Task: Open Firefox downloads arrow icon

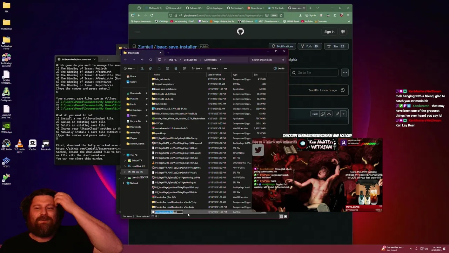Action: pos(300,15)
